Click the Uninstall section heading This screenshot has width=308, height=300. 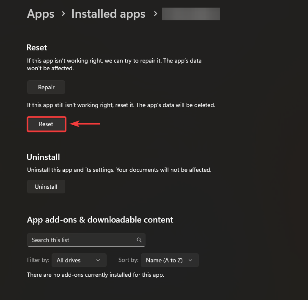point(43,157)
